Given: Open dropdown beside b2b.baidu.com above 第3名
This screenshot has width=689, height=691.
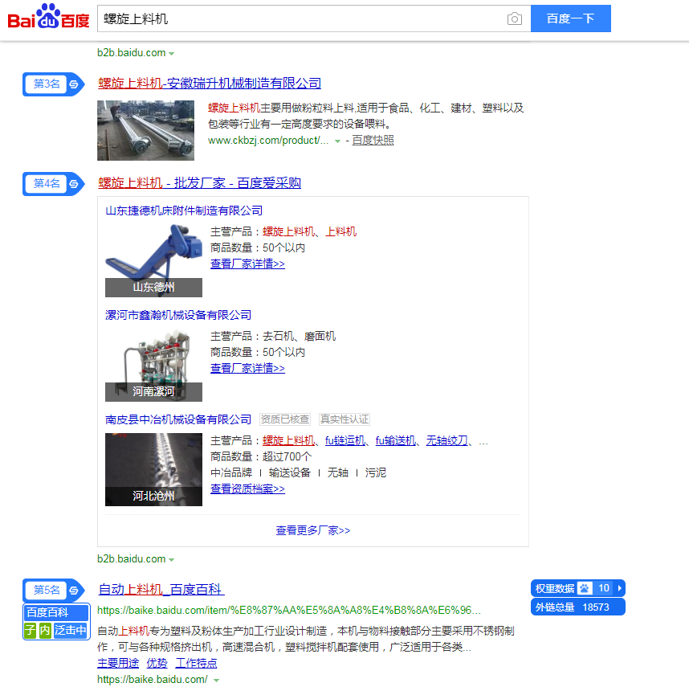Looking at the screenshot, I should pyautogui.click(x=171, y=53).
